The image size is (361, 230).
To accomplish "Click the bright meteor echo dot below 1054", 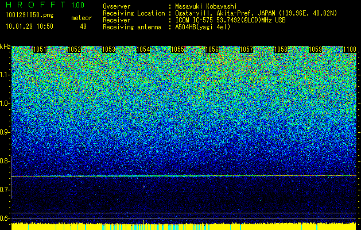I will pyautogui.click(x=144, y=186).
